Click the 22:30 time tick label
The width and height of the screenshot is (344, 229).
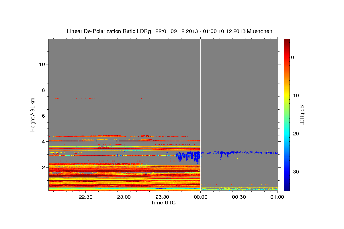pyautogui.click(x=85, y=197)
